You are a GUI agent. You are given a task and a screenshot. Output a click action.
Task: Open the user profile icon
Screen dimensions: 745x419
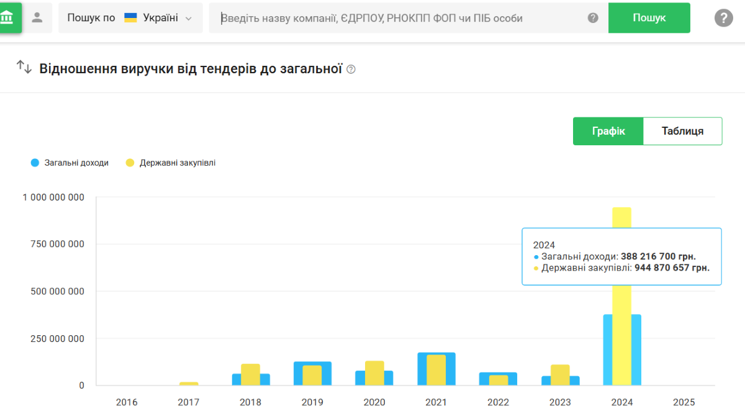(x=37, y=17)
